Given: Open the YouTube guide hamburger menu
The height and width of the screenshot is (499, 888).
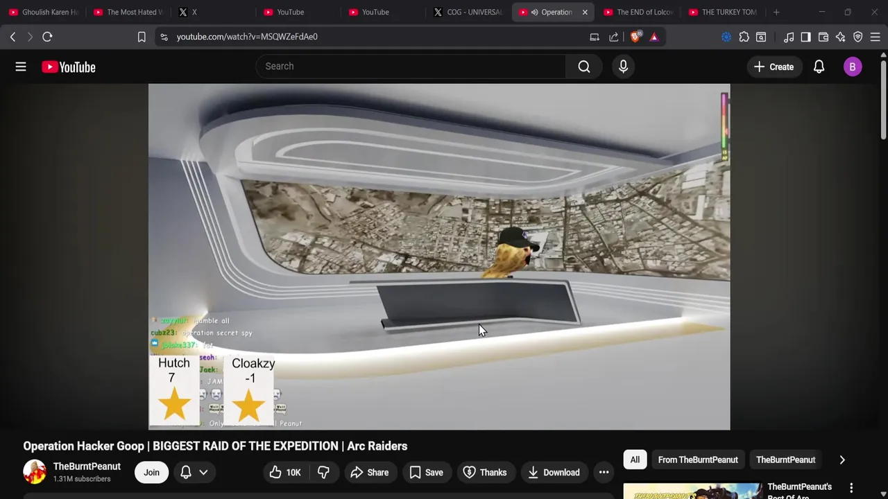Looking at the screenshot, I should (21, 67).
